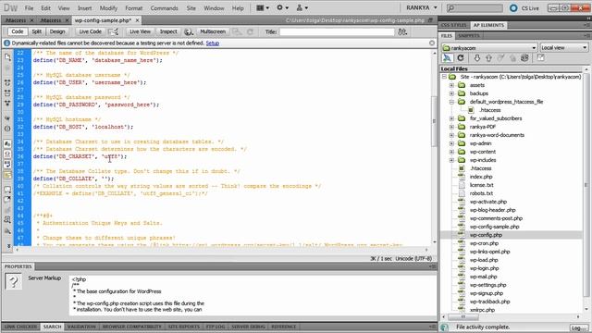Open the BROWSER COMPATIBILITY tab

pos(131,327)
